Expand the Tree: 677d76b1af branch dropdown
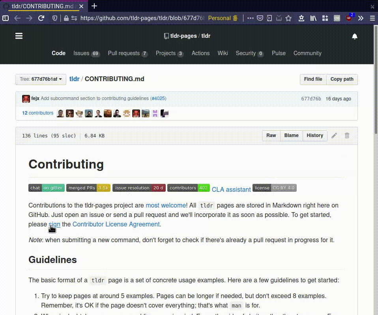 pos(41,79)
